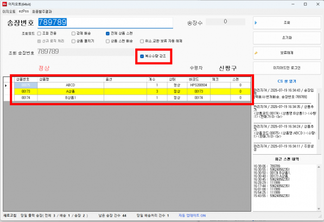Image resolution: width=324 pixels, height=222 pixels.
Task: Click the scroll up arrow in 최근 스캔 내역
Action: tap(319, 167)
